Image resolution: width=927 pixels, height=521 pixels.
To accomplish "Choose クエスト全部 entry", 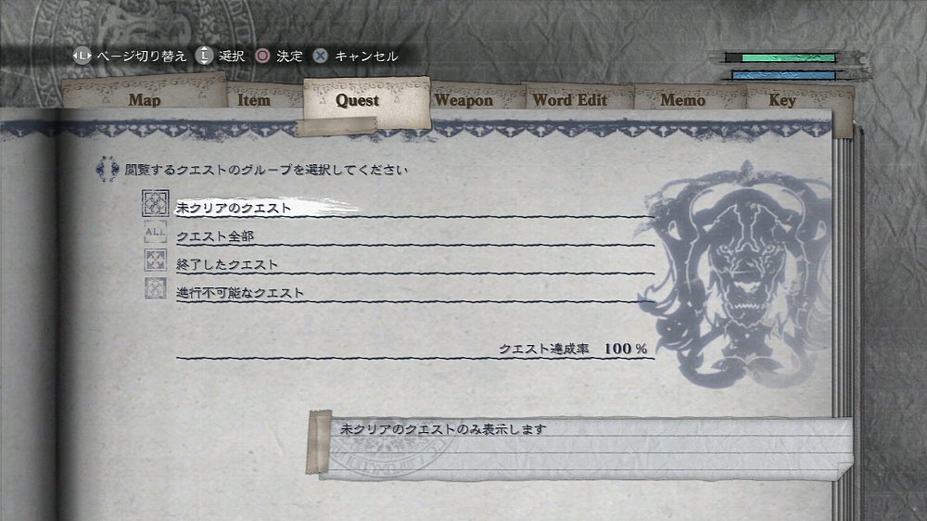I will (415, 236).
